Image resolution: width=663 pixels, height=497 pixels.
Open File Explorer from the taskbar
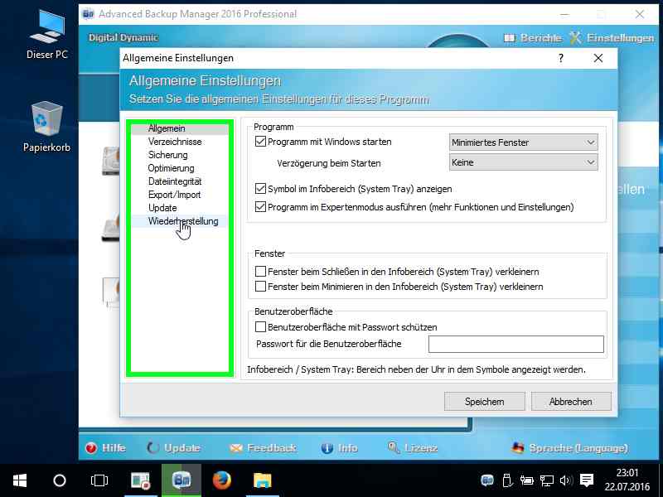pyautogui.click(x=262, y=480)
